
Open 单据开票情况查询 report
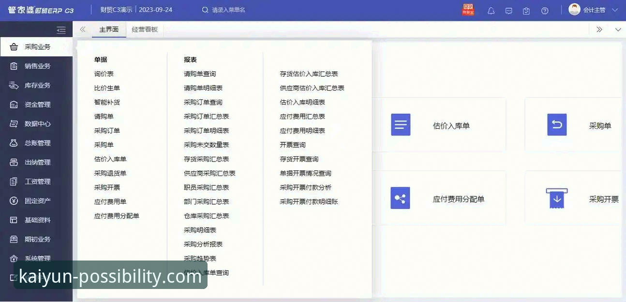point(305,173)
